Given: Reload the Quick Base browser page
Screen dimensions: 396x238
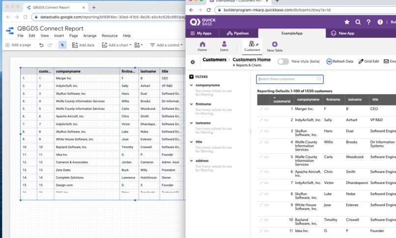Looking at the screenshot, I should click(x=209, y=10).
